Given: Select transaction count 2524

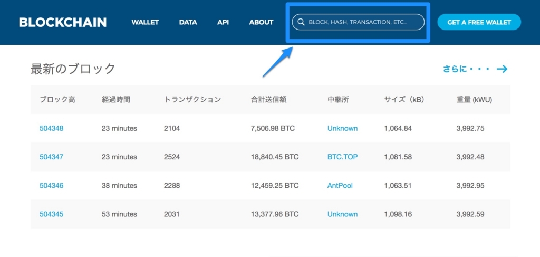Looking at the screenshot, I should coord(172,157).
